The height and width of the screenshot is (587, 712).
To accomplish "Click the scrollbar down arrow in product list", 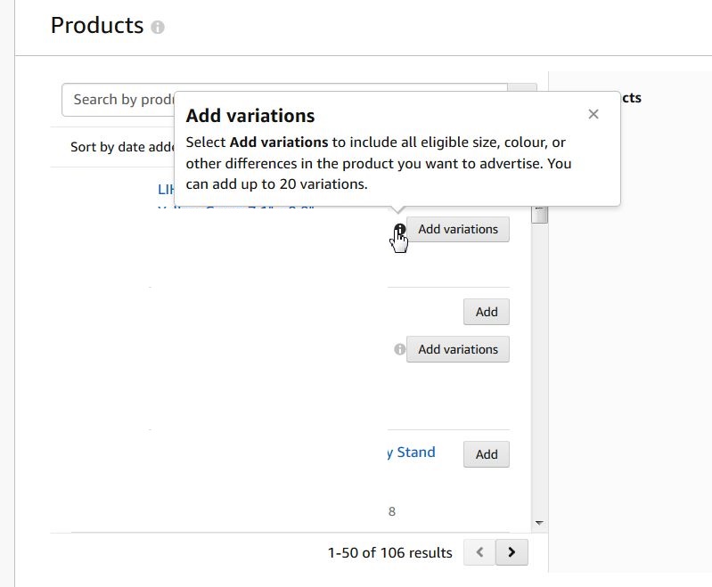I will [539, 523].
